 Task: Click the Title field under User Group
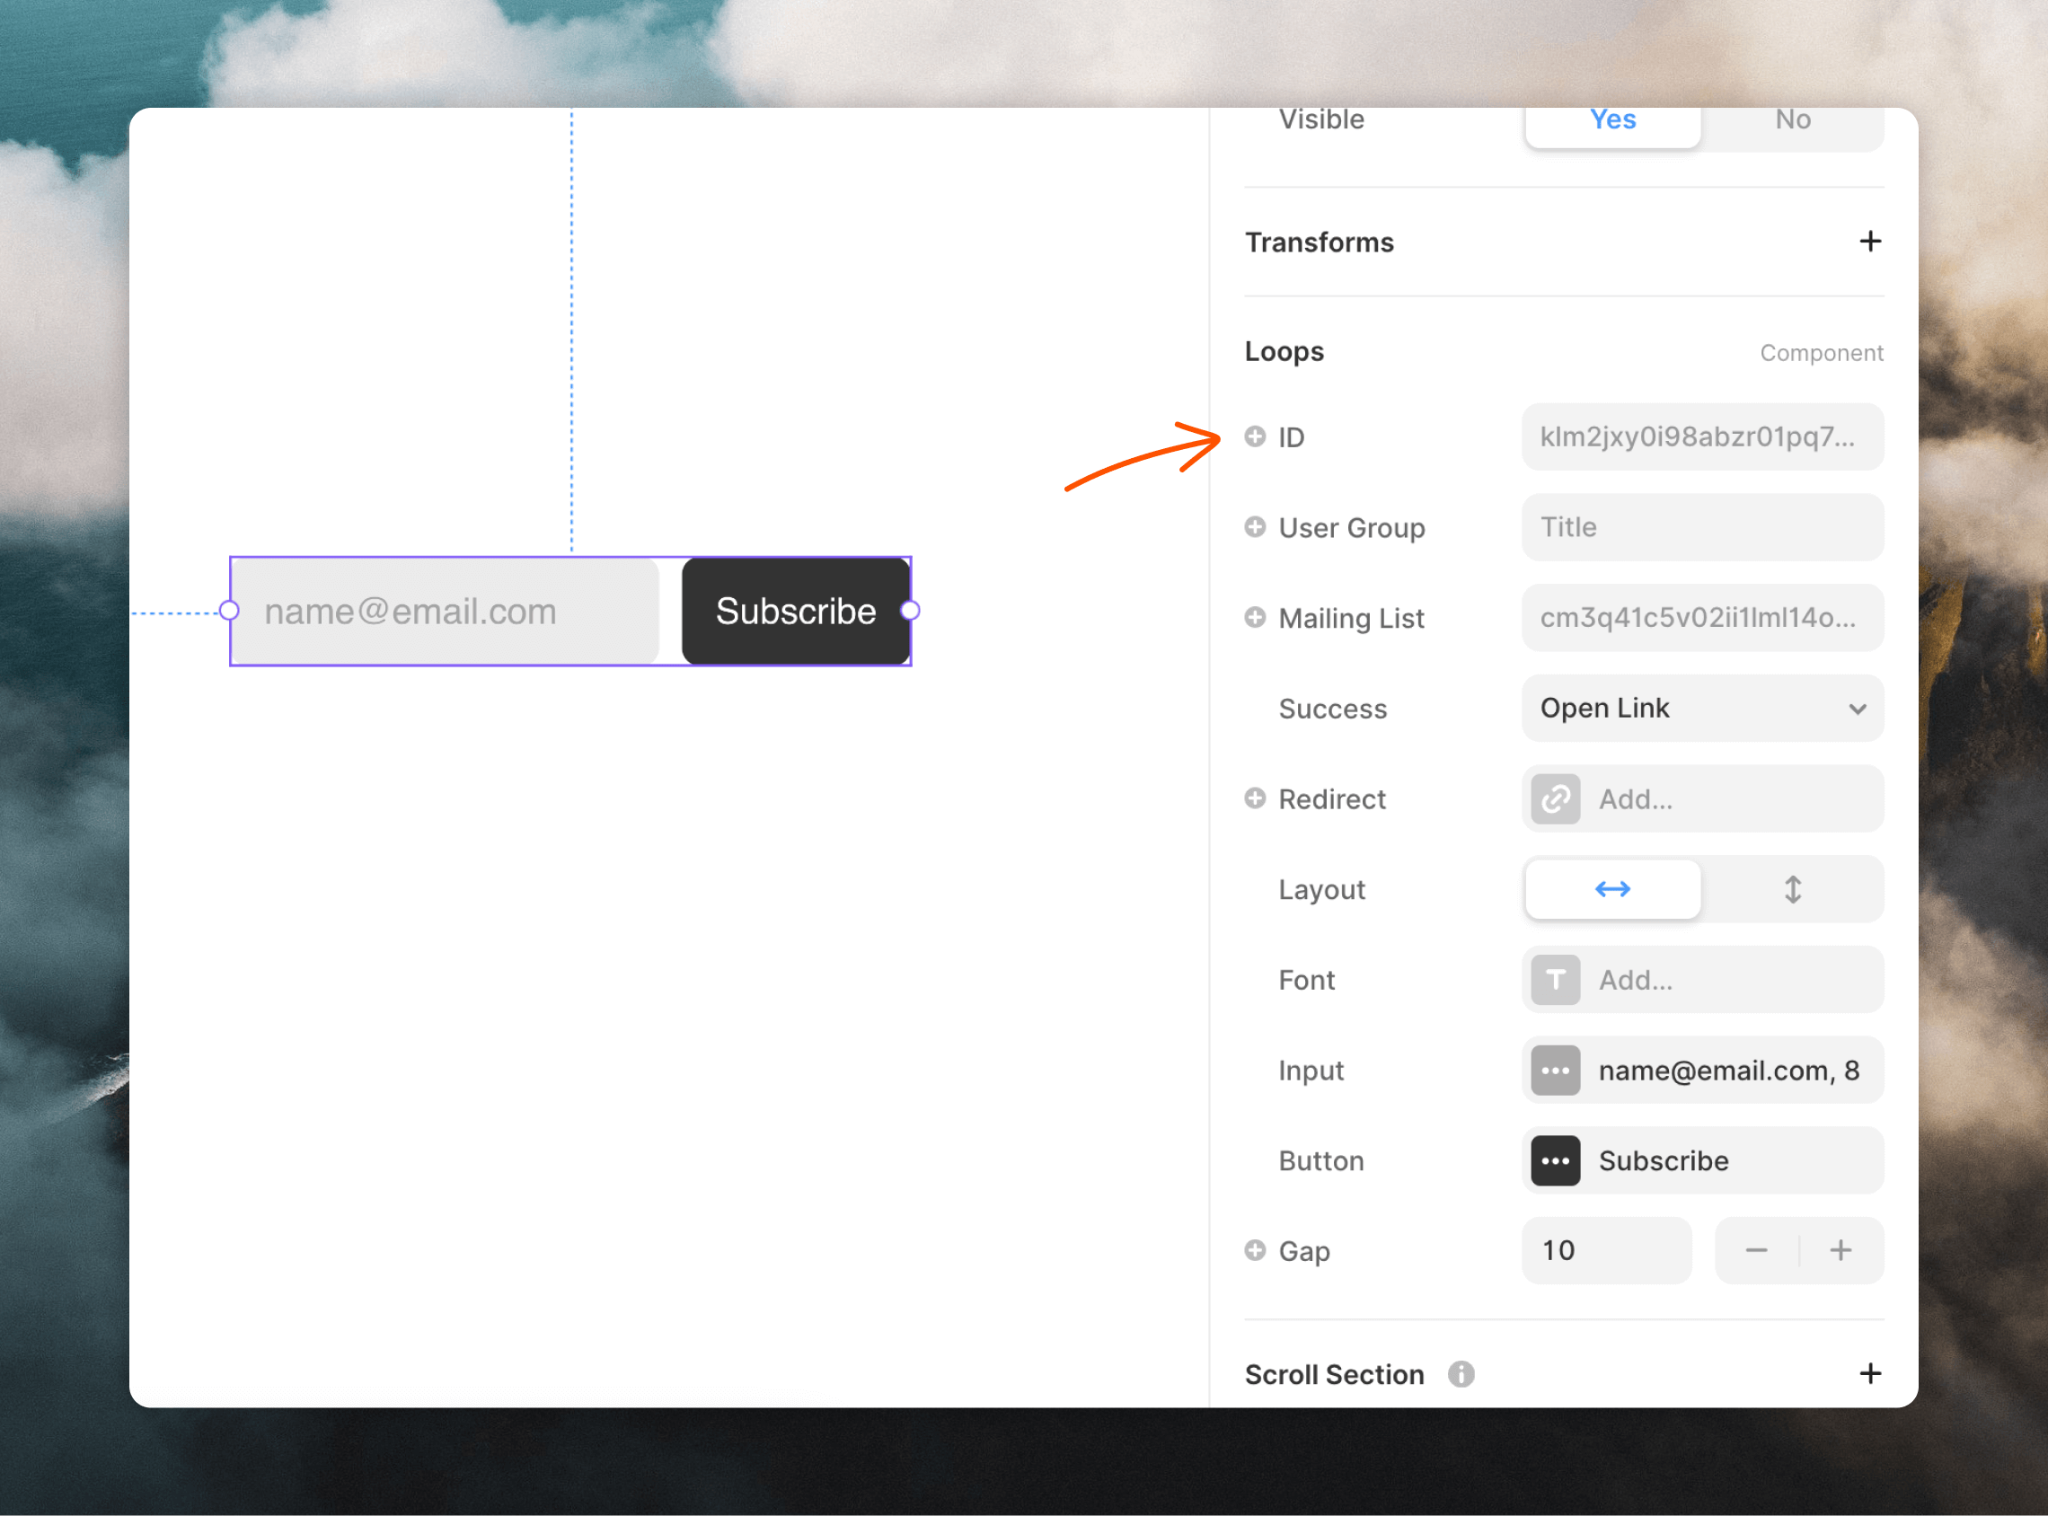[x=1702, y=527]
